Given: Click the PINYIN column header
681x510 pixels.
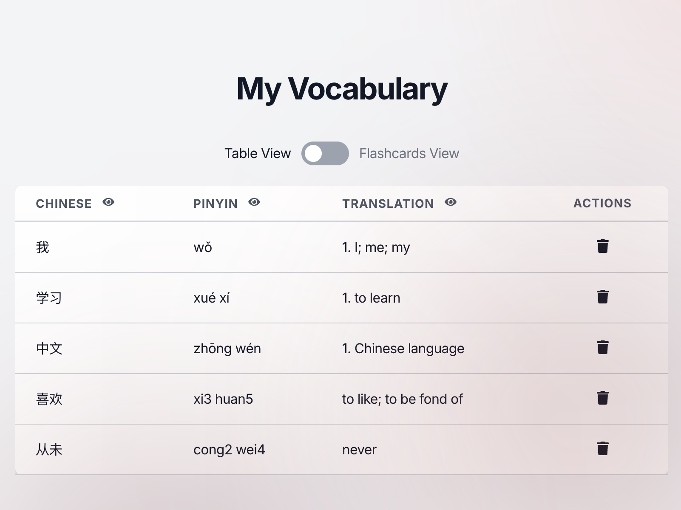Looking at the screenshot, I should tap(216, 204).
